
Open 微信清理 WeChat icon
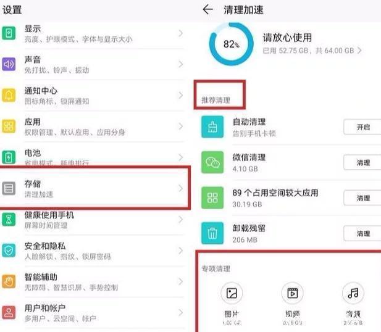click(212, 162)
